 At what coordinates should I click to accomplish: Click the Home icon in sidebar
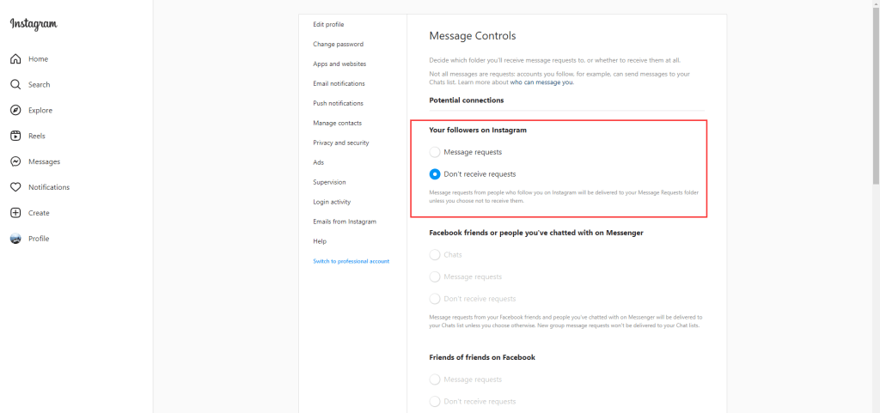15,59
